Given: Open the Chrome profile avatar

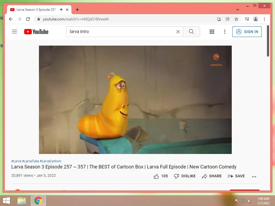Looking at the screenshot, I should pyautogui.click(x=256, y=19).
